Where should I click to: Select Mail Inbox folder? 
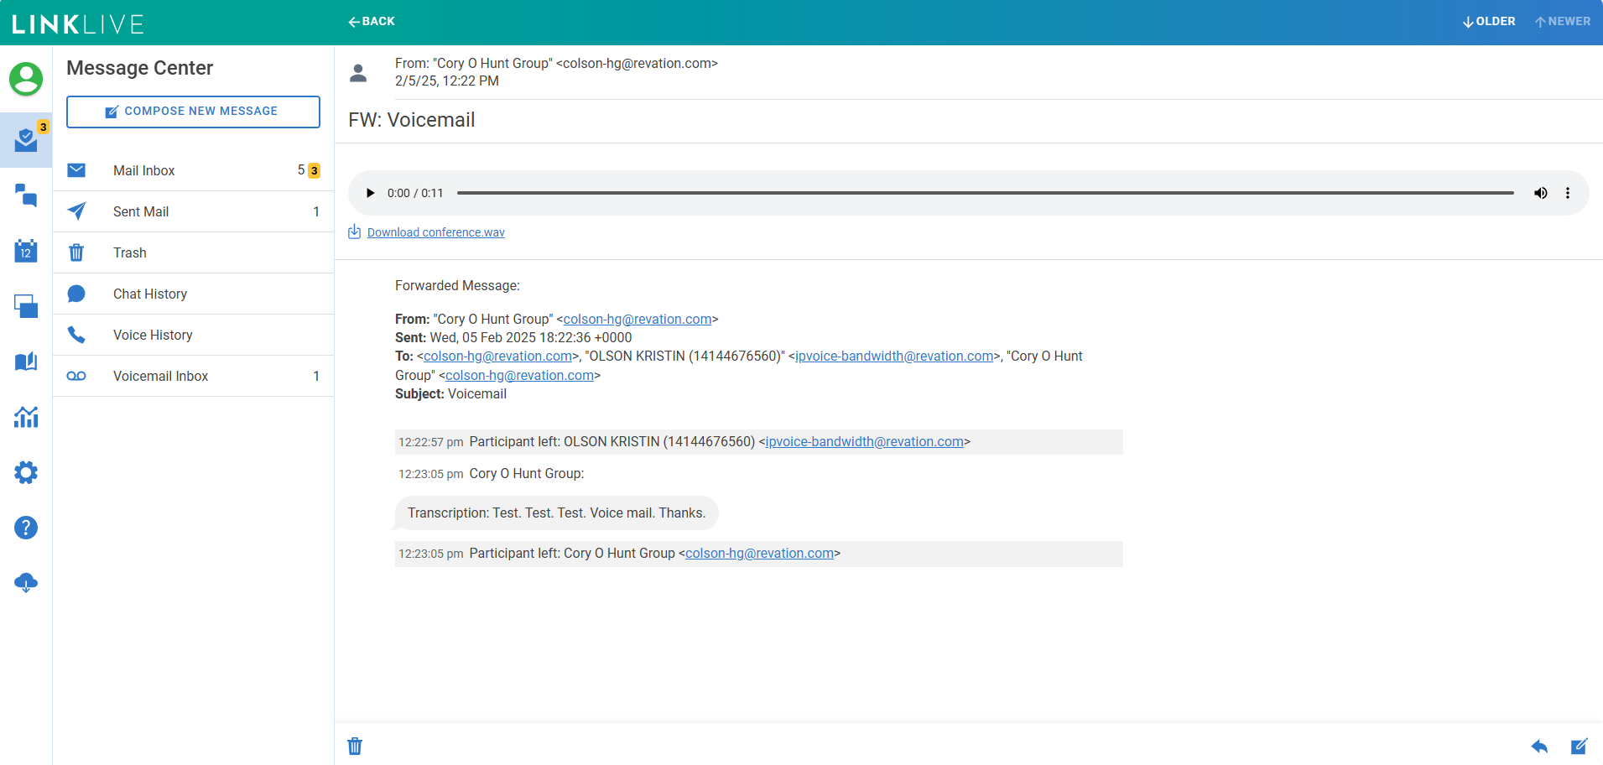(x=144, y=170)
